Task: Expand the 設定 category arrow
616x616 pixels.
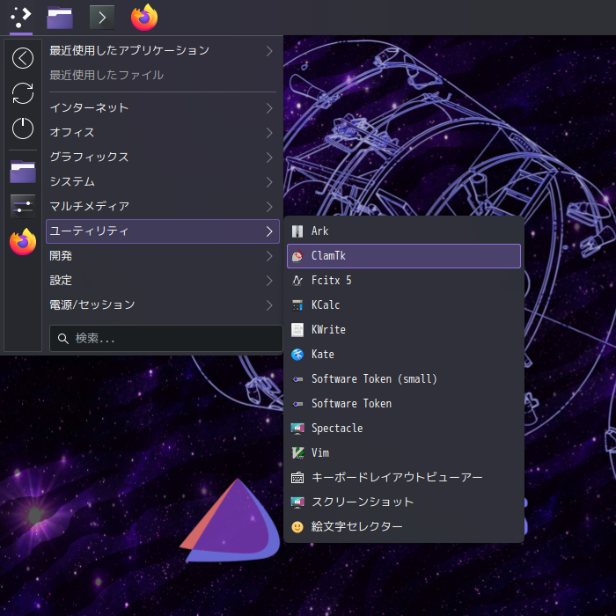Action: coord(269,281)
